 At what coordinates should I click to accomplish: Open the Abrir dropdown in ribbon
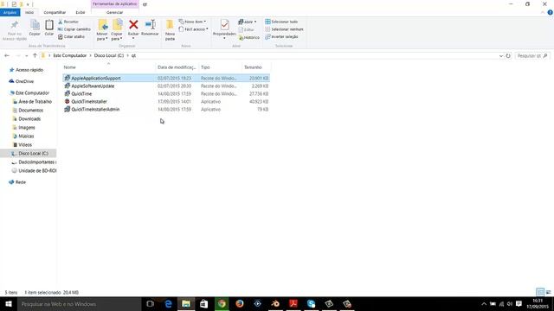[248, 22]
